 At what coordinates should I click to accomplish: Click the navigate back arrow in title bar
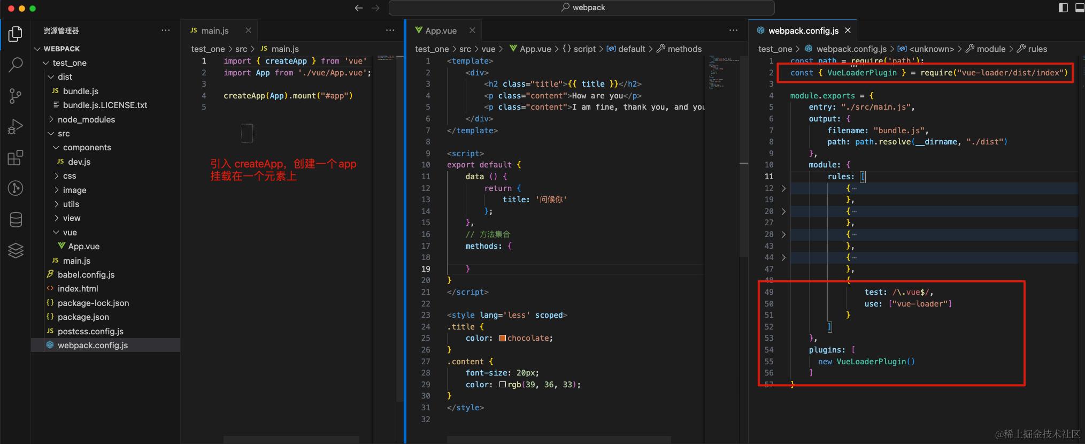pyautogui.click(x=359, y=8)
